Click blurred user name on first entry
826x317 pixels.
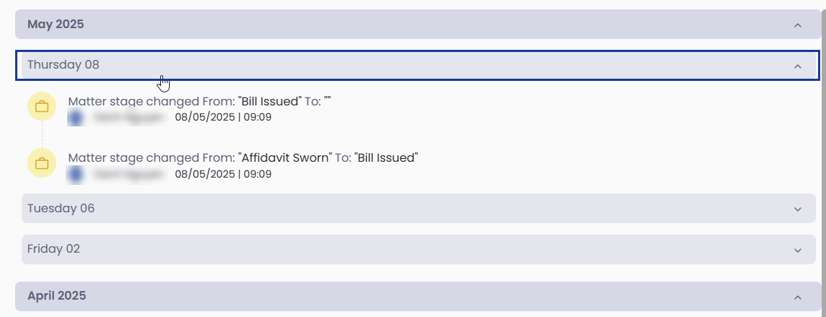129,118
